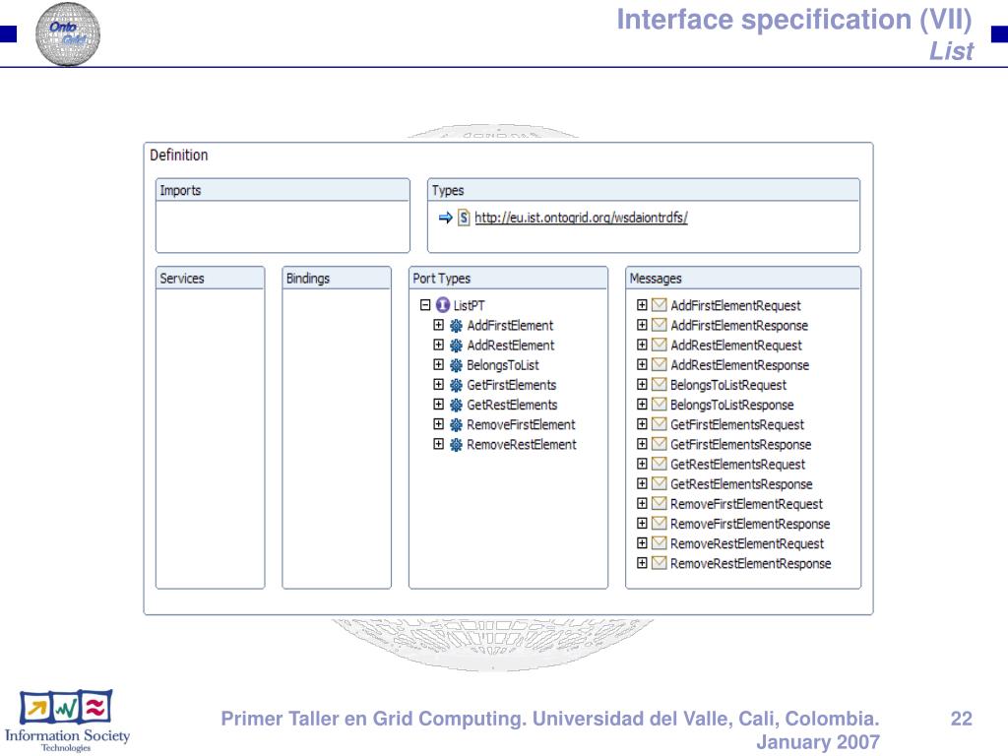Expand the RemoveFirstElementRequest message node
Image resolution: width=1008 pixels, height=756 pixels.
642,503
